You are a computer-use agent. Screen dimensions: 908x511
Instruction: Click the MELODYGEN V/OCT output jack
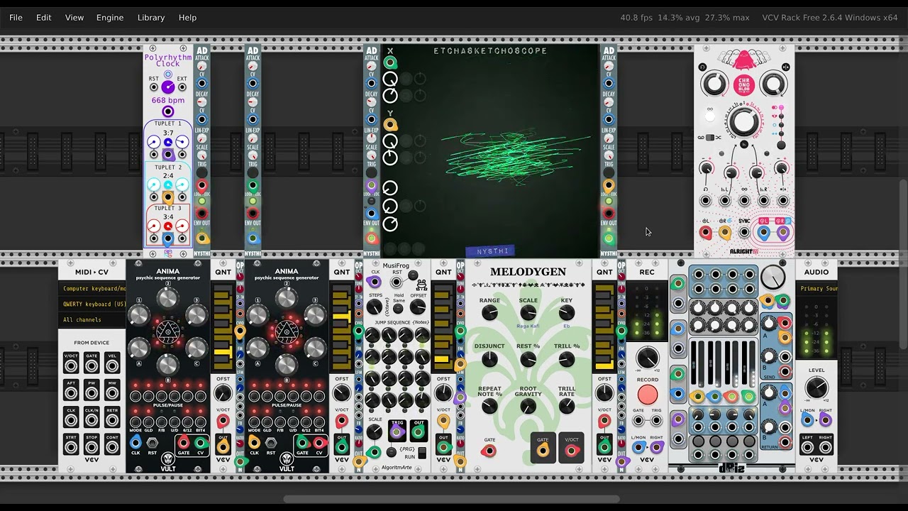[571, 449]
